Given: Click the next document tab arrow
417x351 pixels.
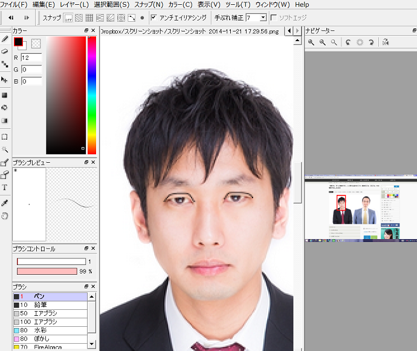Looking at the screenshot, I should tap(297, 31).
